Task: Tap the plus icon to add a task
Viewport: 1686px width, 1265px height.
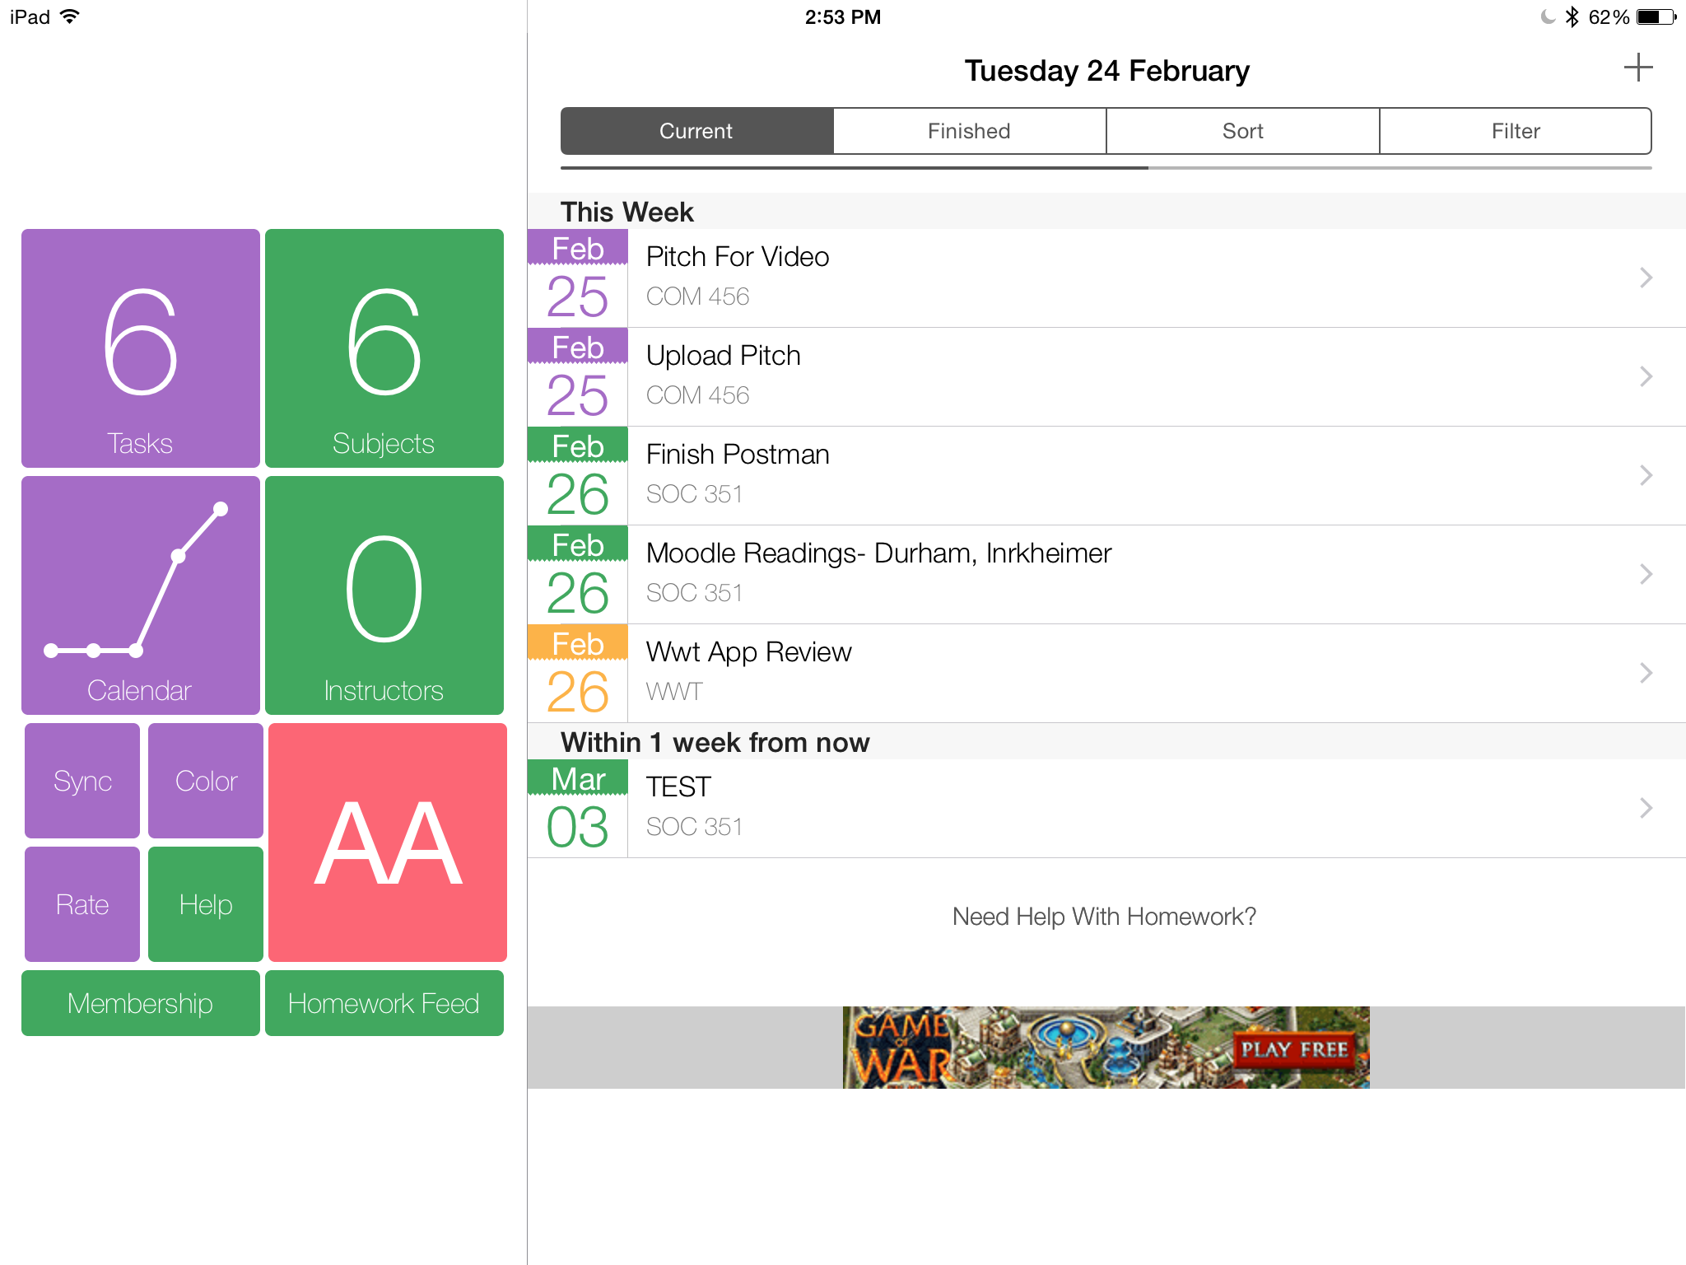Action: click(1637, 68)
